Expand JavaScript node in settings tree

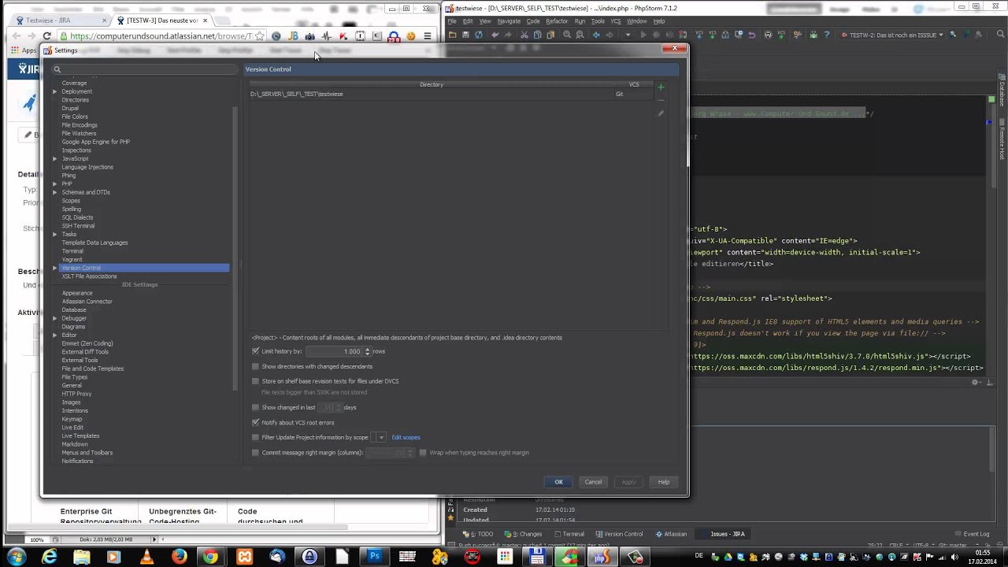pyautogui.click(x=55, y=158)
